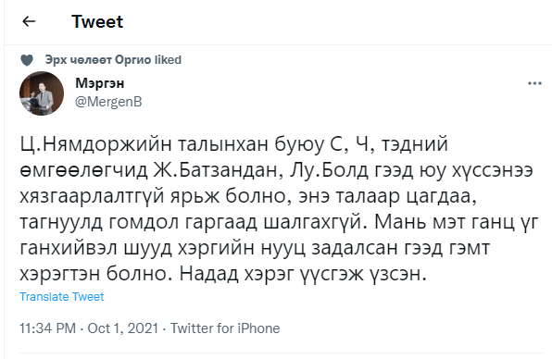Visit the @MergenB handle

coord(108,102)
